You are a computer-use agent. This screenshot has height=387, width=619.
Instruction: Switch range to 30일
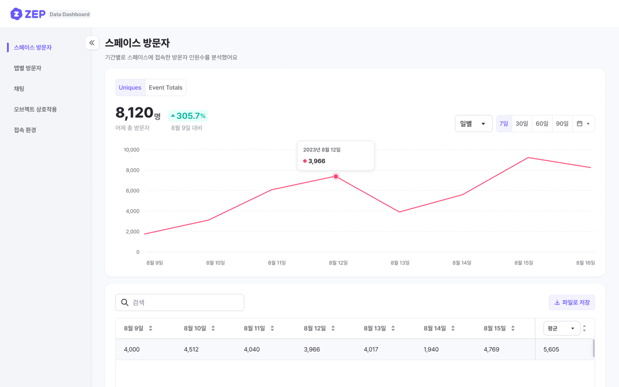522,124
